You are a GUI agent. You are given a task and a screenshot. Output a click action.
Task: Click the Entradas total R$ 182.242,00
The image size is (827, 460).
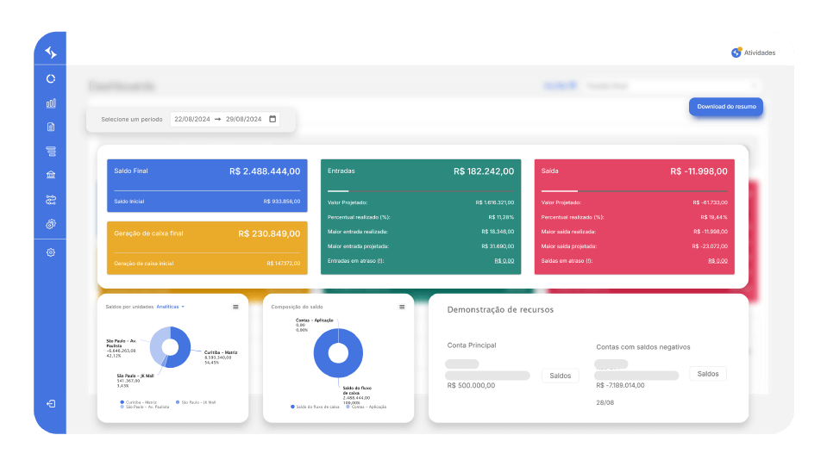point(484,171)
